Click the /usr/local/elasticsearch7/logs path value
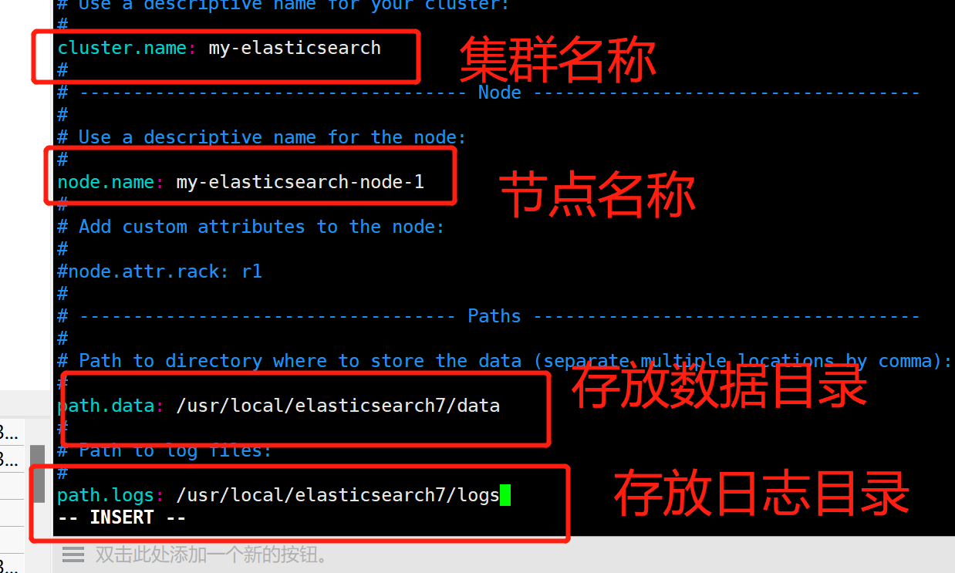The height and width of the screenshot is (573, 955). point(338,495)
